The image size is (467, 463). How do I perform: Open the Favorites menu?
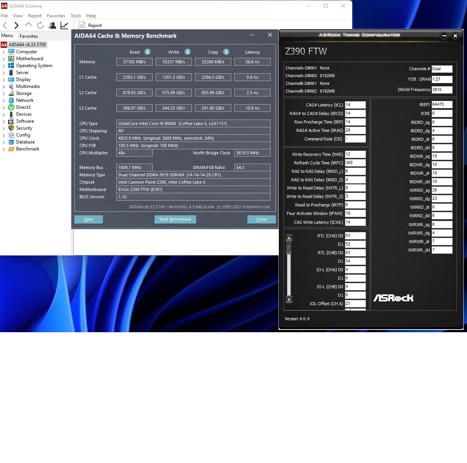coord(56,16)
